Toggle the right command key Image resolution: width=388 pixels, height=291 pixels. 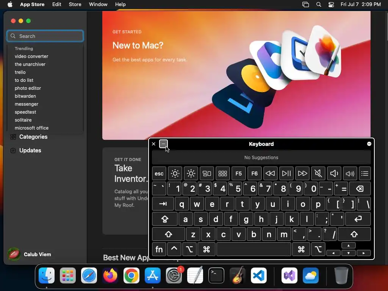point(301,249)
